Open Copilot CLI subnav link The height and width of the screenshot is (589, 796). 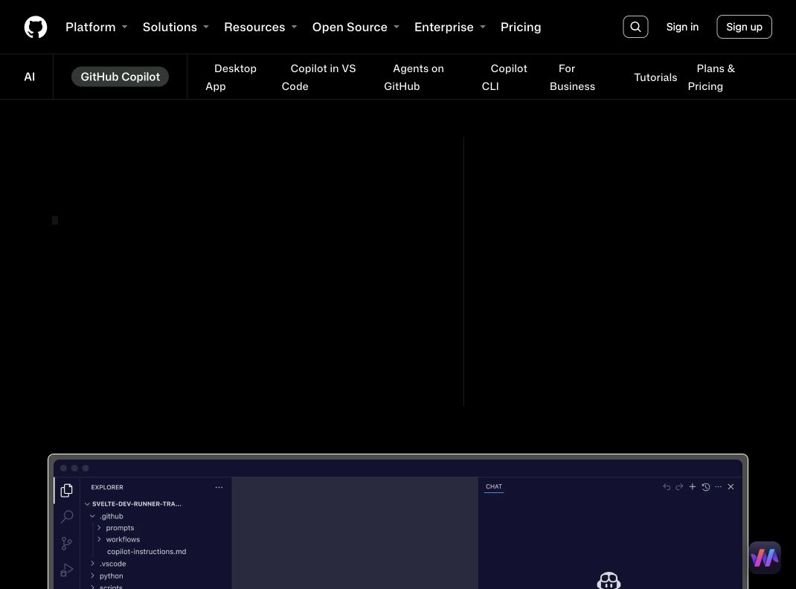point(504,77)
